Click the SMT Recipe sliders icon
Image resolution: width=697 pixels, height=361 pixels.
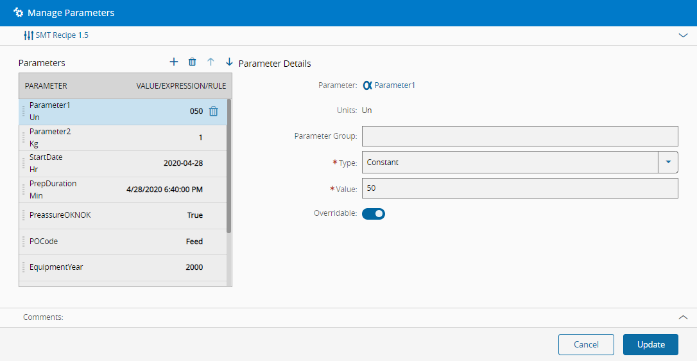pos(28,35)
